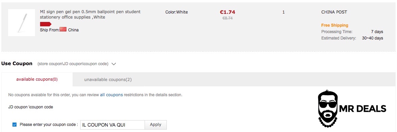The width and height of the screenshot is (397, 132).
Task: Open the all coupons link
Action: pos(112,95)
